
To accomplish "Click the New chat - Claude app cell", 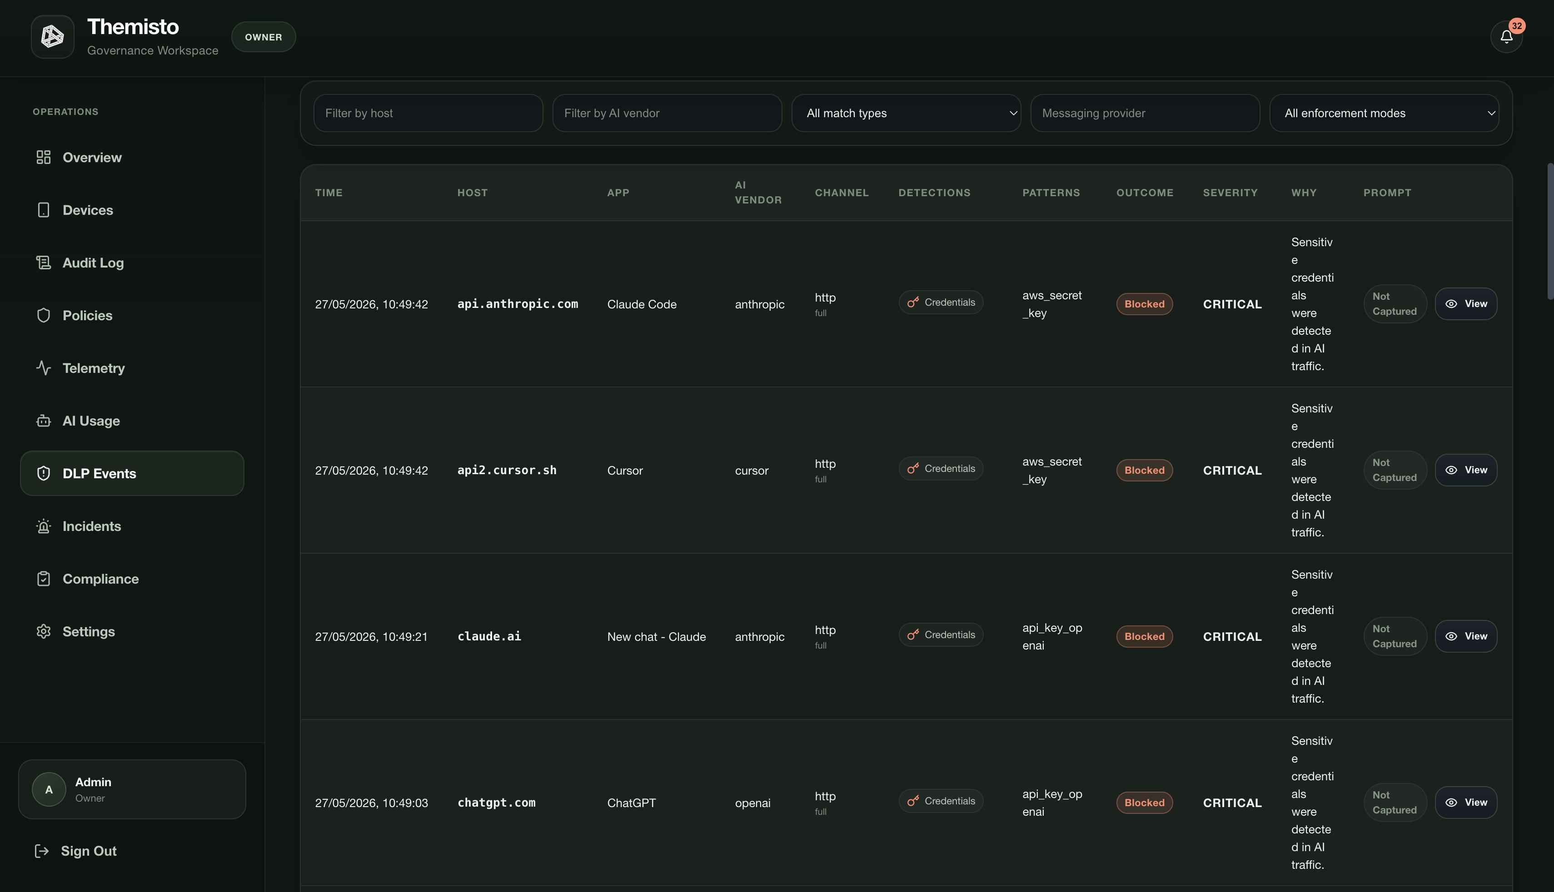I will [656, 637].
